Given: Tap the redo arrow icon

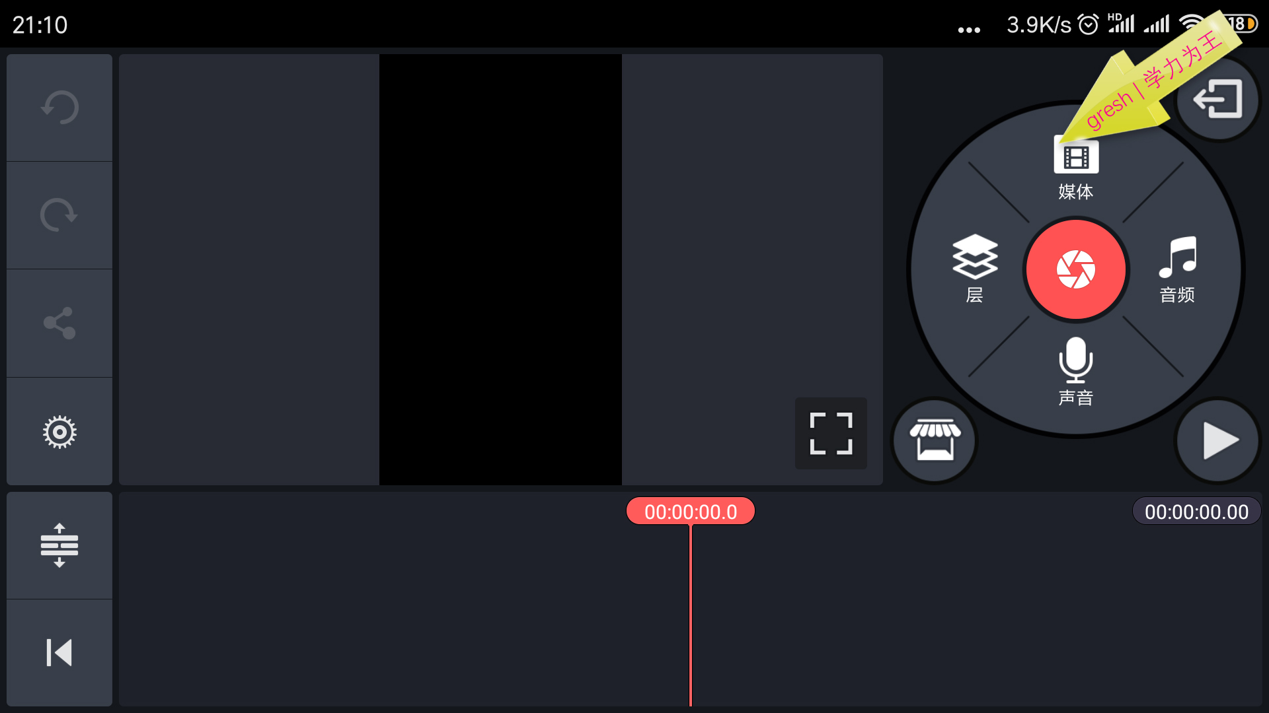Looking at the screenshot, I should (59, 215).
